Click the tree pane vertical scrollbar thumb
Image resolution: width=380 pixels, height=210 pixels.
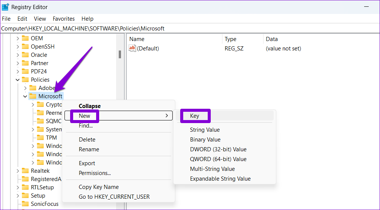click(x=120, y=55)
